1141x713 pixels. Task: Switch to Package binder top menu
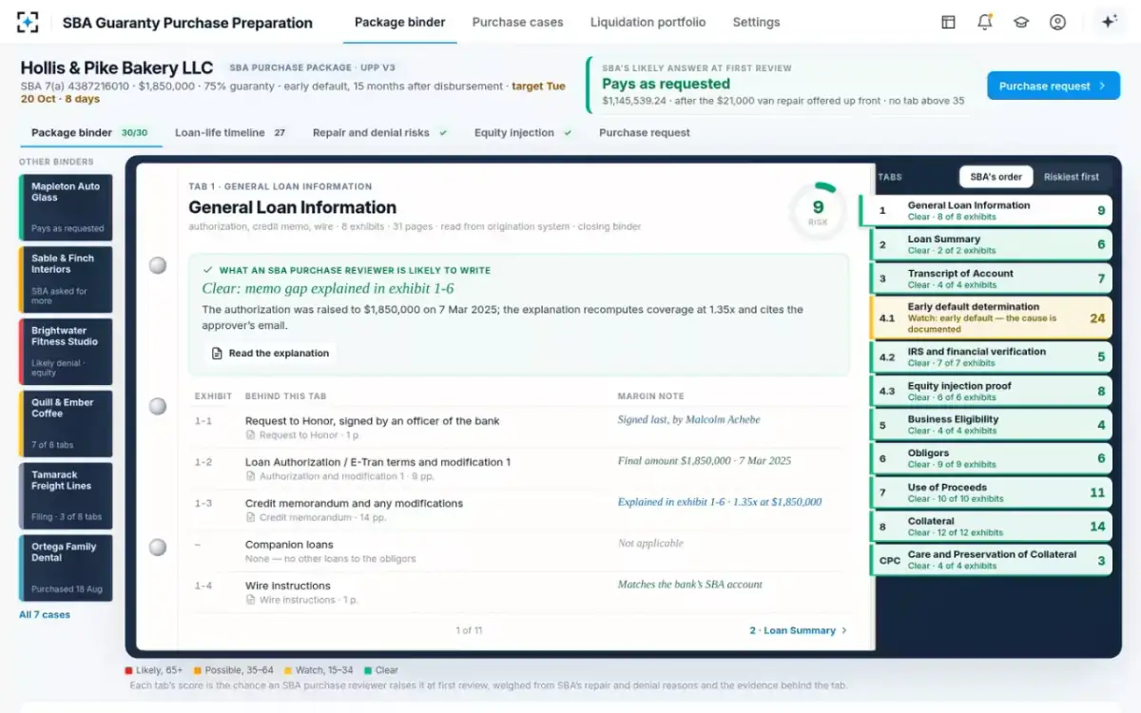(399, 22)
